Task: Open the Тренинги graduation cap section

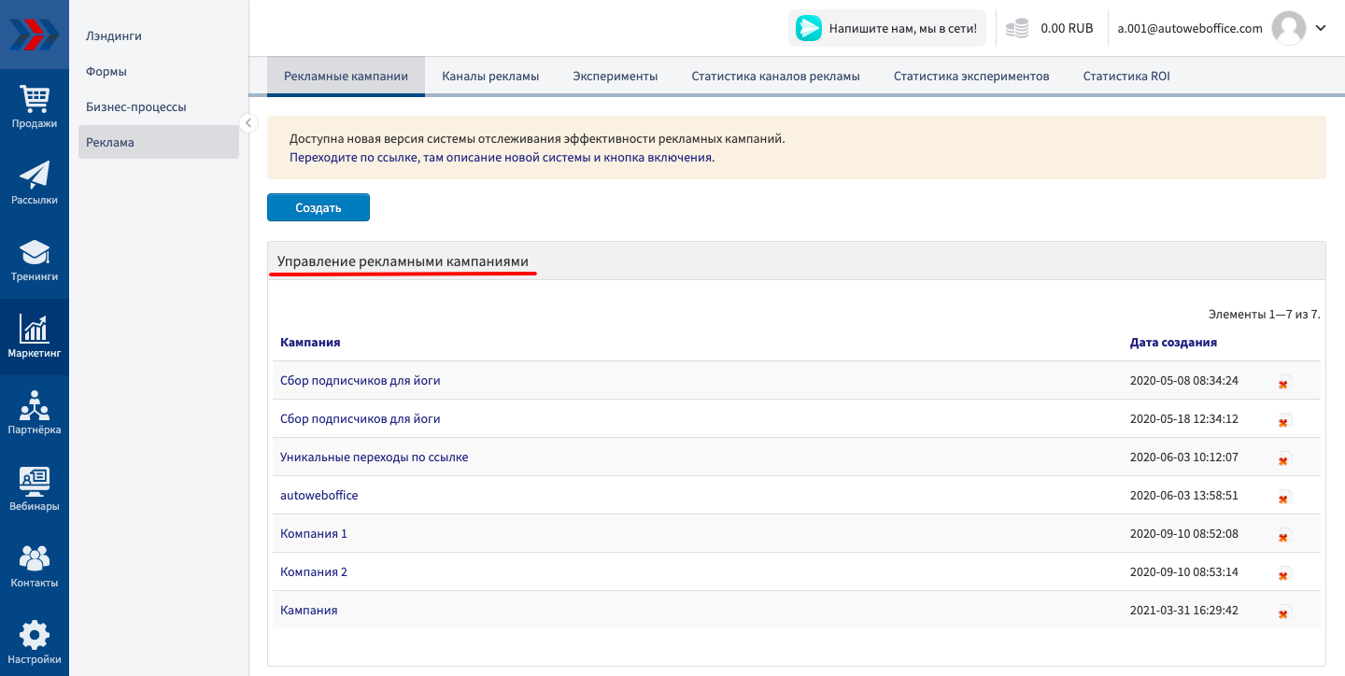Action: 35,261
